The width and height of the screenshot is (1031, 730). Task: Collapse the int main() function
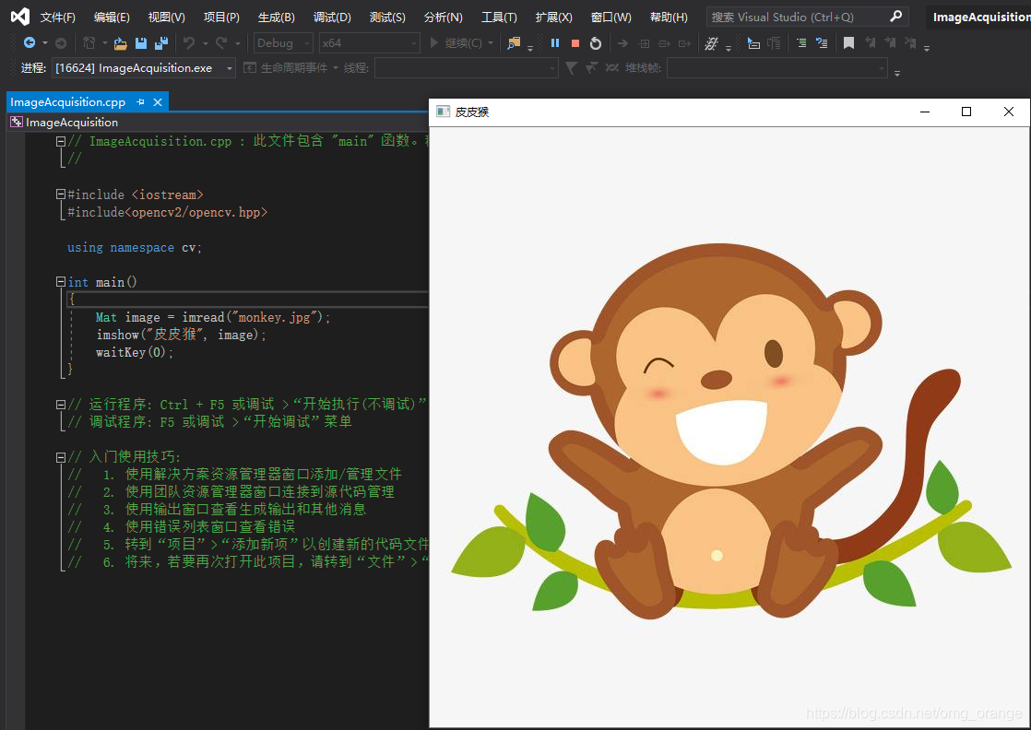pos(61,282)
